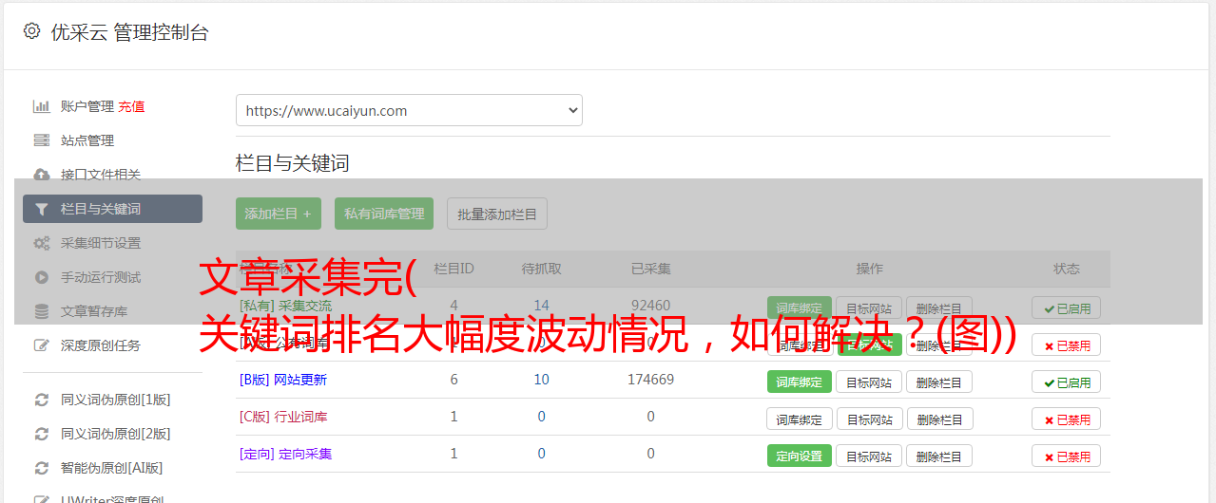Viewport: 1216px width, 503px height.
Task: Open 采集细节设置 via its gears icon
Action: (41, 243)
